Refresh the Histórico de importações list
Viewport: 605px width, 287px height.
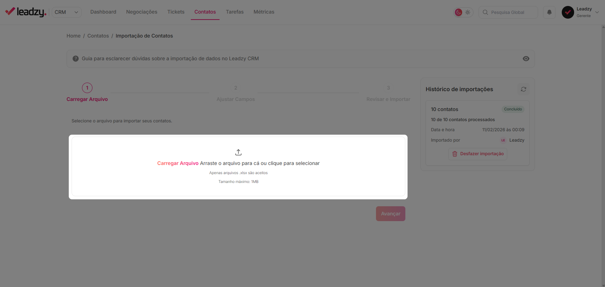click(x=524, y=89)
